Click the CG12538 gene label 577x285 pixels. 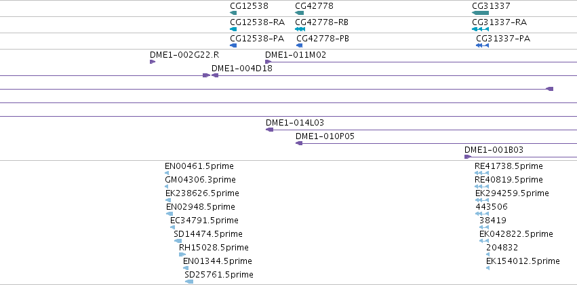[x=249, y=6]
